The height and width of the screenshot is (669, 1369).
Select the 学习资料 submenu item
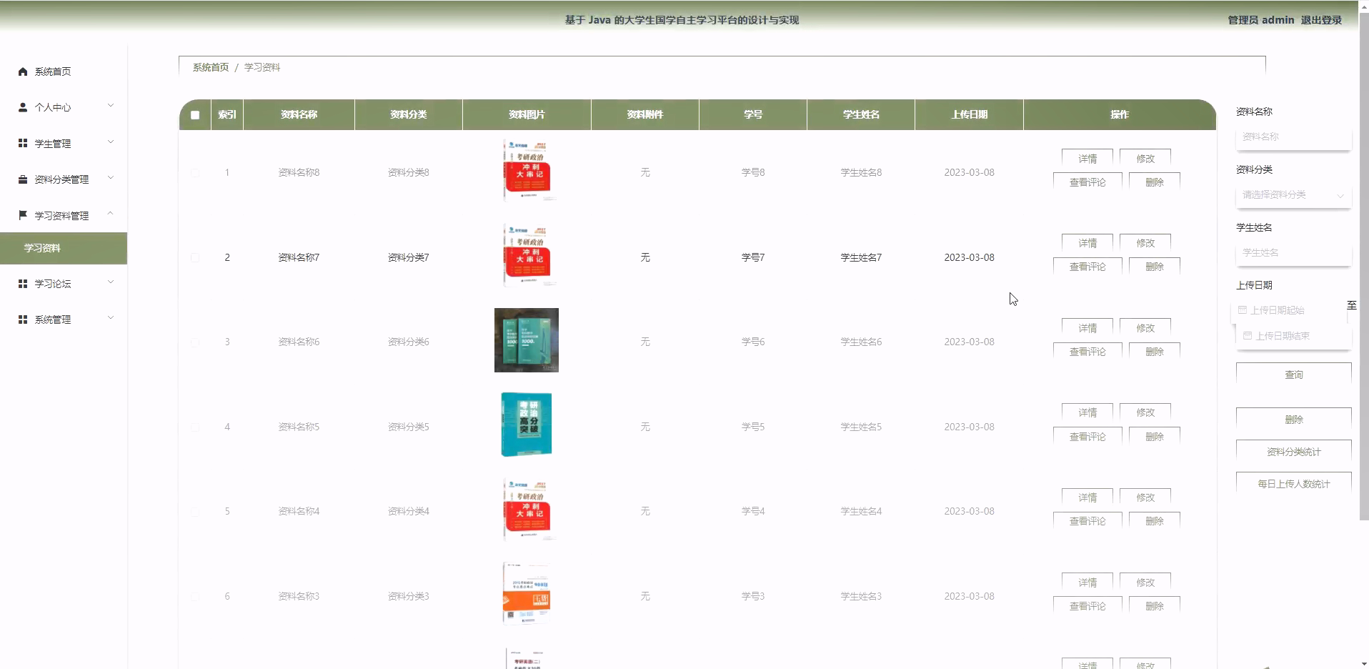pyautogui.click(x=64, y=248)
